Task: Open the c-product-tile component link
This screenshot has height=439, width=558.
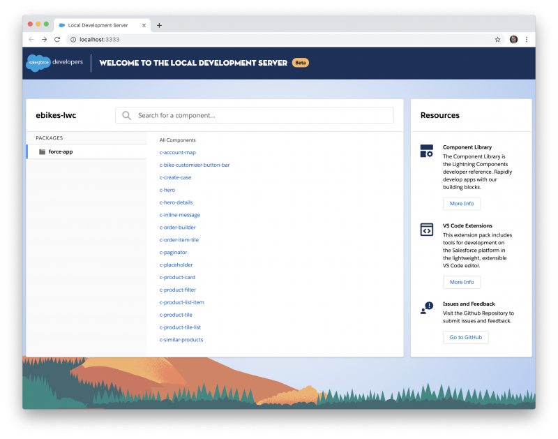Action: [x=176, y=315]
